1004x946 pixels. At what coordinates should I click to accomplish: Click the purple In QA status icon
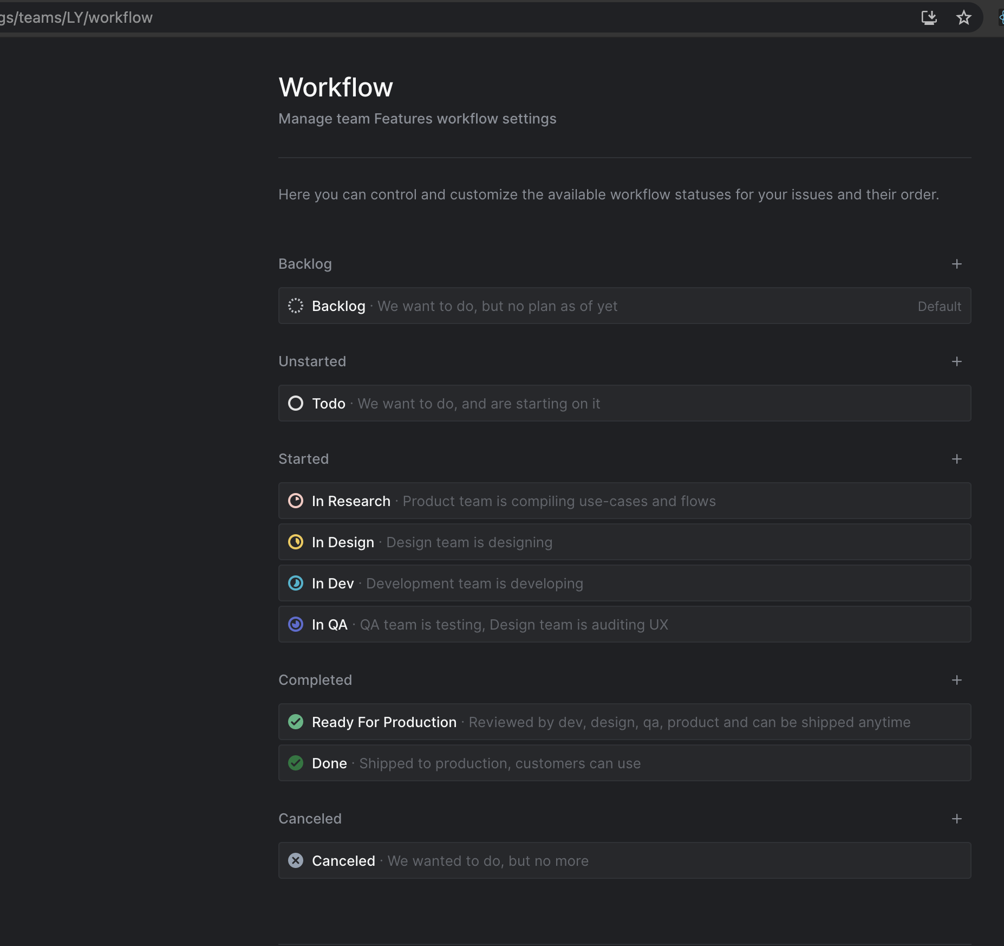(x=296, y=625)
